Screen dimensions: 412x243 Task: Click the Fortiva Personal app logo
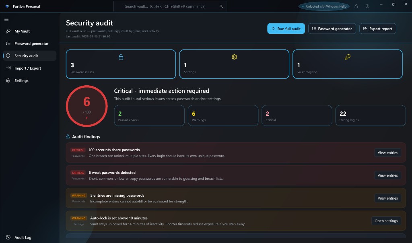[x=7, y=6]
